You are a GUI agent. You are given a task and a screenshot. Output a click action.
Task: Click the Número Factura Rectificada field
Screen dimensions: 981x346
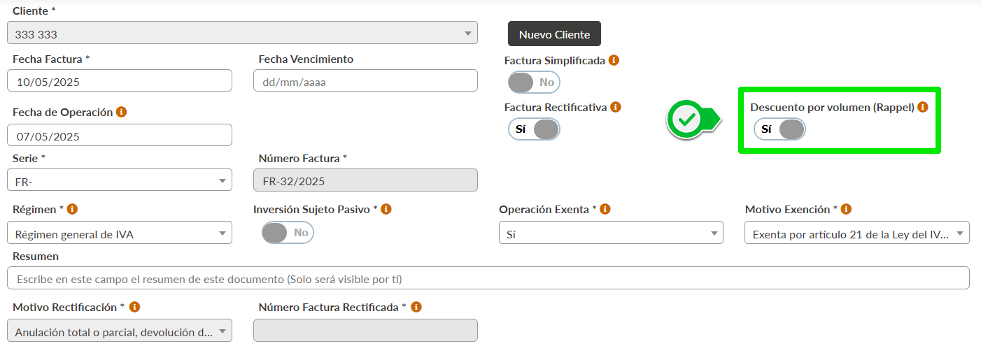click(365, 331)
